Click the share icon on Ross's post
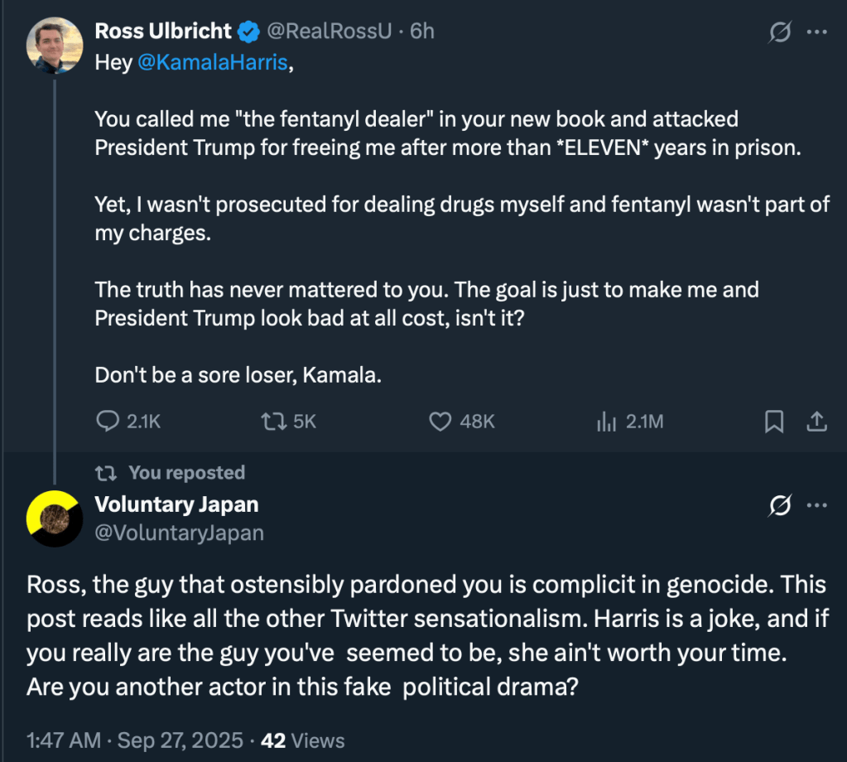Image resolution: width=847 pixels, height=762 pixels. (816, 422)
